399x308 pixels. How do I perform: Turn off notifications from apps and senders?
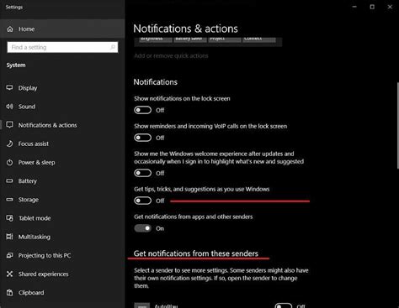[x=142, y=228]
